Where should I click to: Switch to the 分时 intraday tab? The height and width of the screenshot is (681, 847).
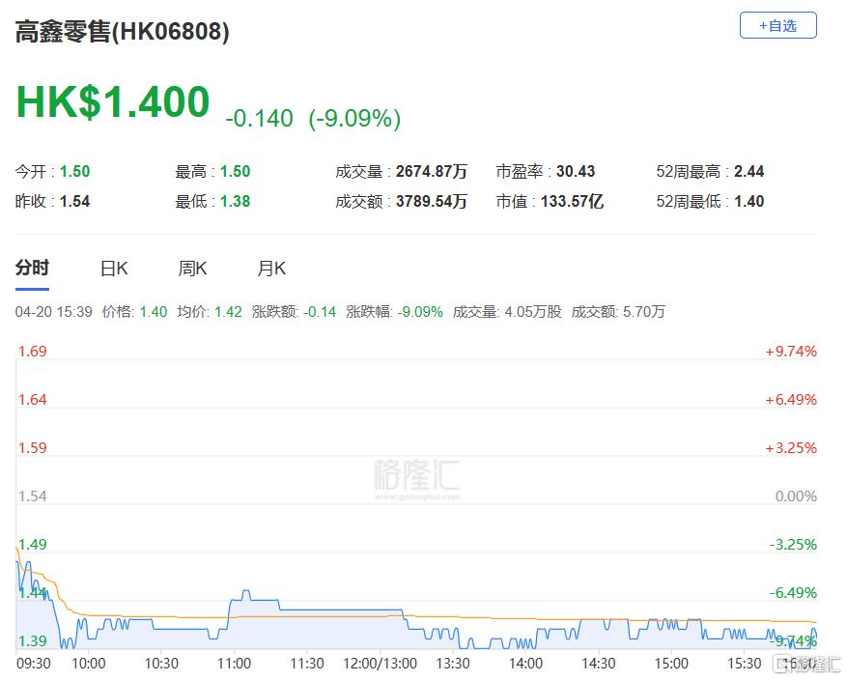[32, 269]
